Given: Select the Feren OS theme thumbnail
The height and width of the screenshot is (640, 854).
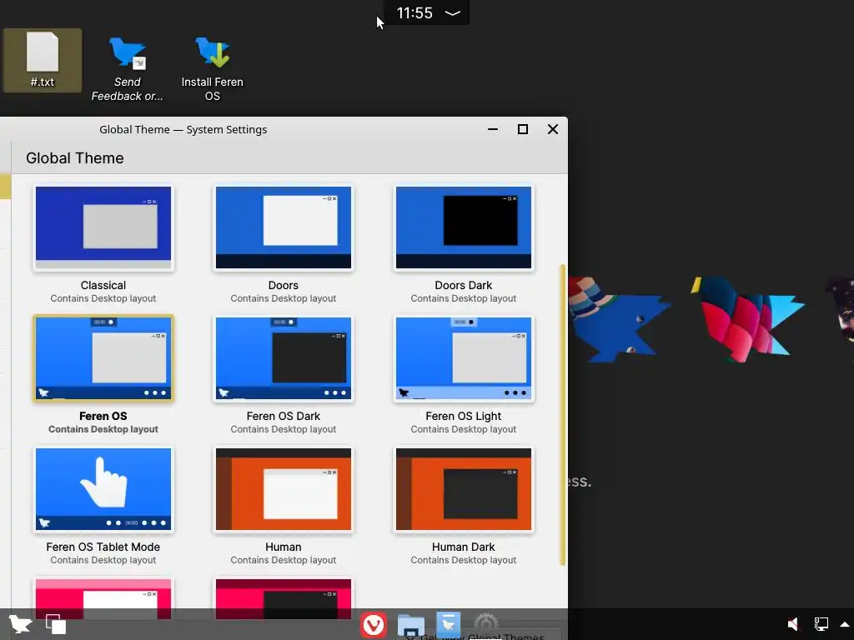Looking at the screenshot, I should coord(103,358).
